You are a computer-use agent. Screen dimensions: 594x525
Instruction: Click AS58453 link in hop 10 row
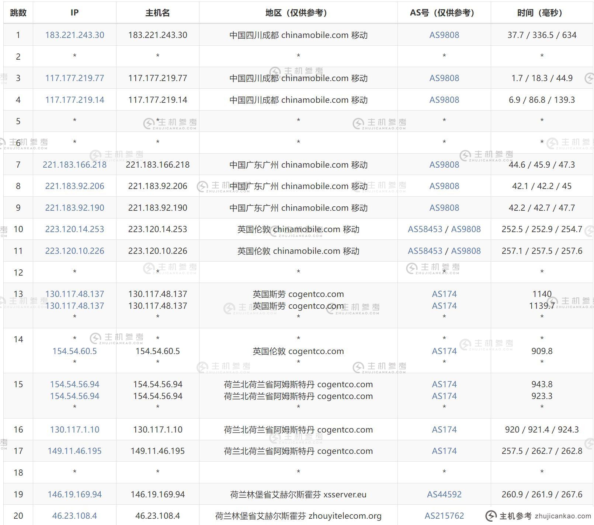tap(425, 229)
